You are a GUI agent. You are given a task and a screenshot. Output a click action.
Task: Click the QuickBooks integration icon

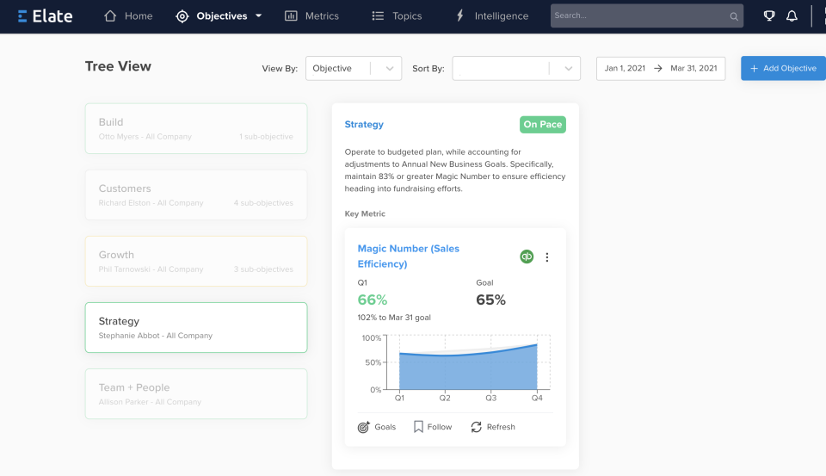pyautogui.click(x=527, y=257)
